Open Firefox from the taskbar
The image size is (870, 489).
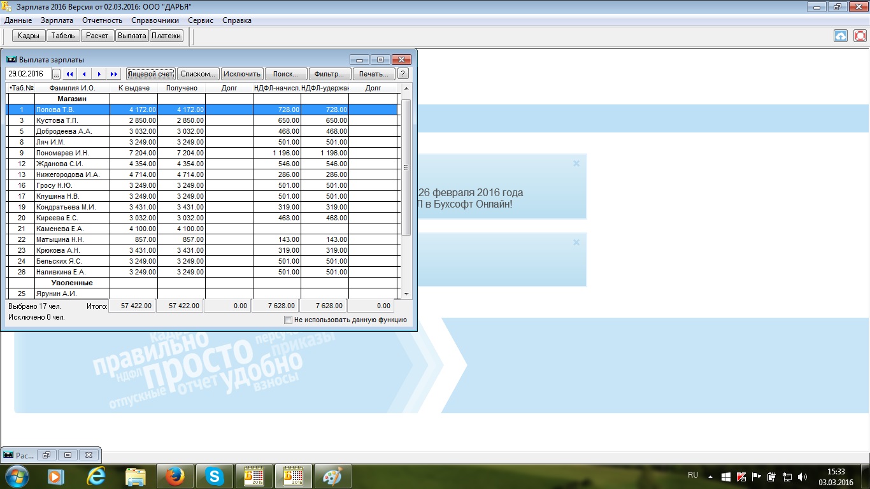click(x=175, y=476)
